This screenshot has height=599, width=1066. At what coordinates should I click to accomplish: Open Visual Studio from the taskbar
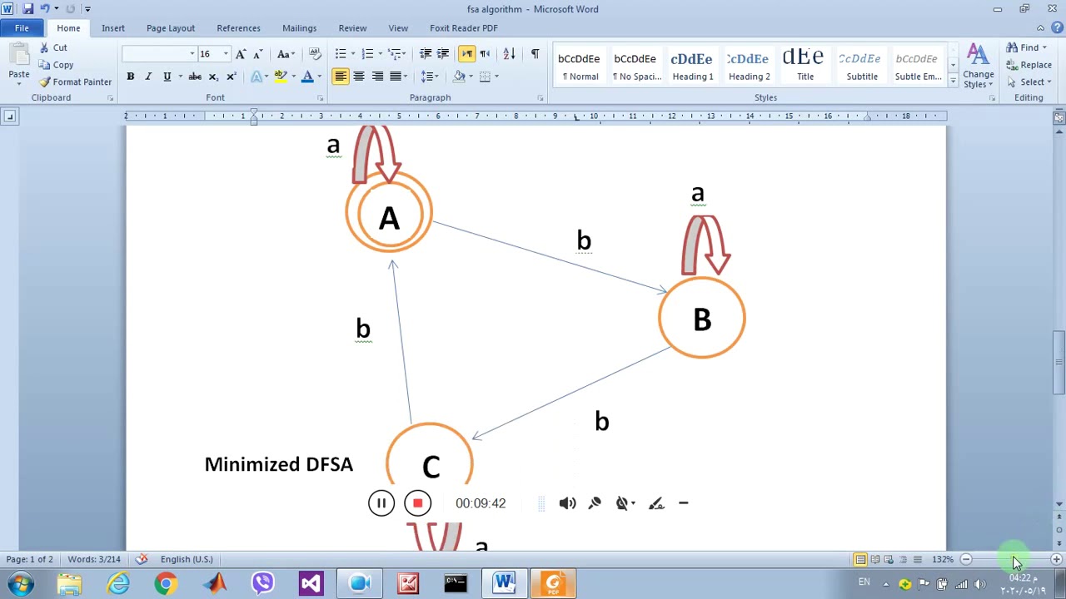(x=311, y=583)
